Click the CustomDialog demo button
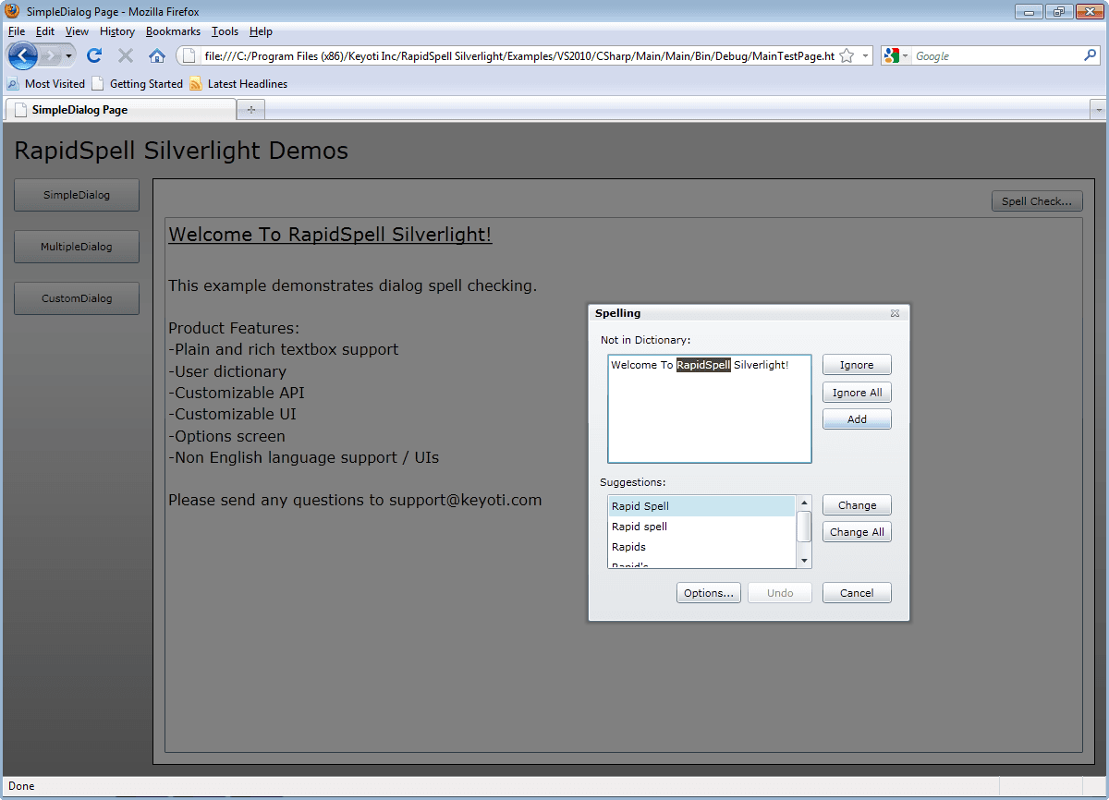 point(77,298)
